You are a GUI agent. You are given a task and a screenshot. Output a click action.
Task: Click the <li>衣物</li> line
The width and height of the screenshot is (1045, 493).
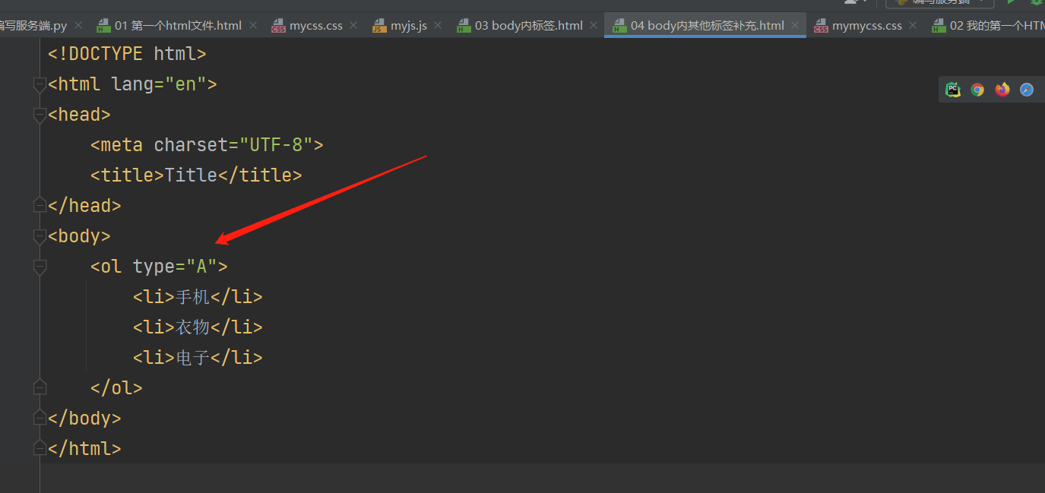pos(198,327)
